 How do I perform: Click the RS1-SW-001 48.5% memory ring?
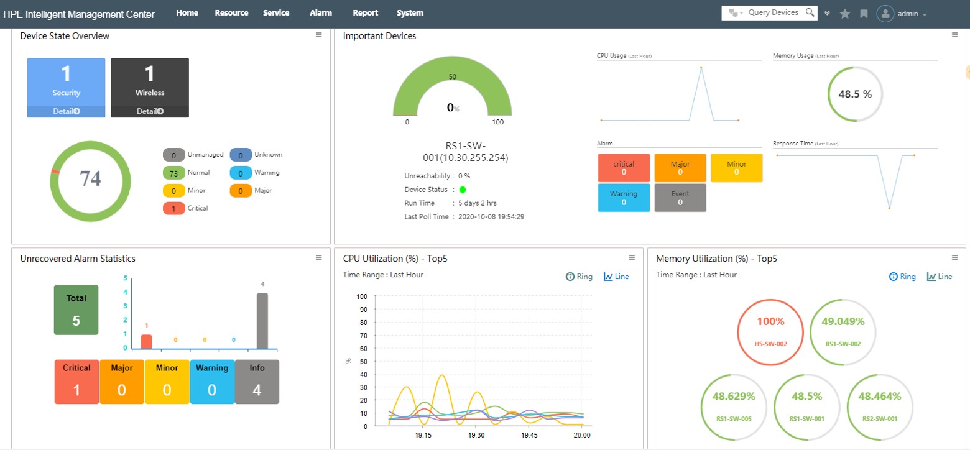coord(806,406)
